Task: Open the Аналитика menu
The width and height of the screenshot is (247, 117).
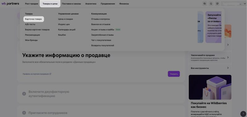Action: (x=91, y=4)
